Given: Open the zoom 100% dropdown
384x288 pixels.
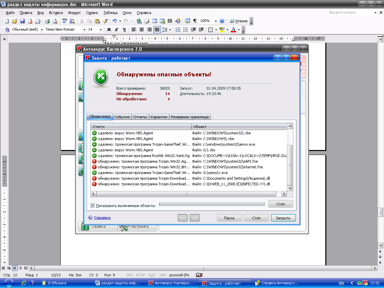Looking at the screenshot, I should pyautogui.click(x=216, y=21).
